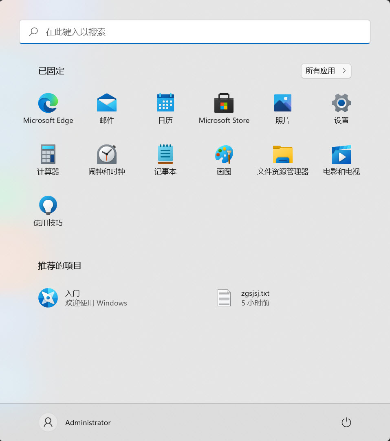
Task: Click the 5 小时前 timestamp text
Action: (x=255, y=303)
